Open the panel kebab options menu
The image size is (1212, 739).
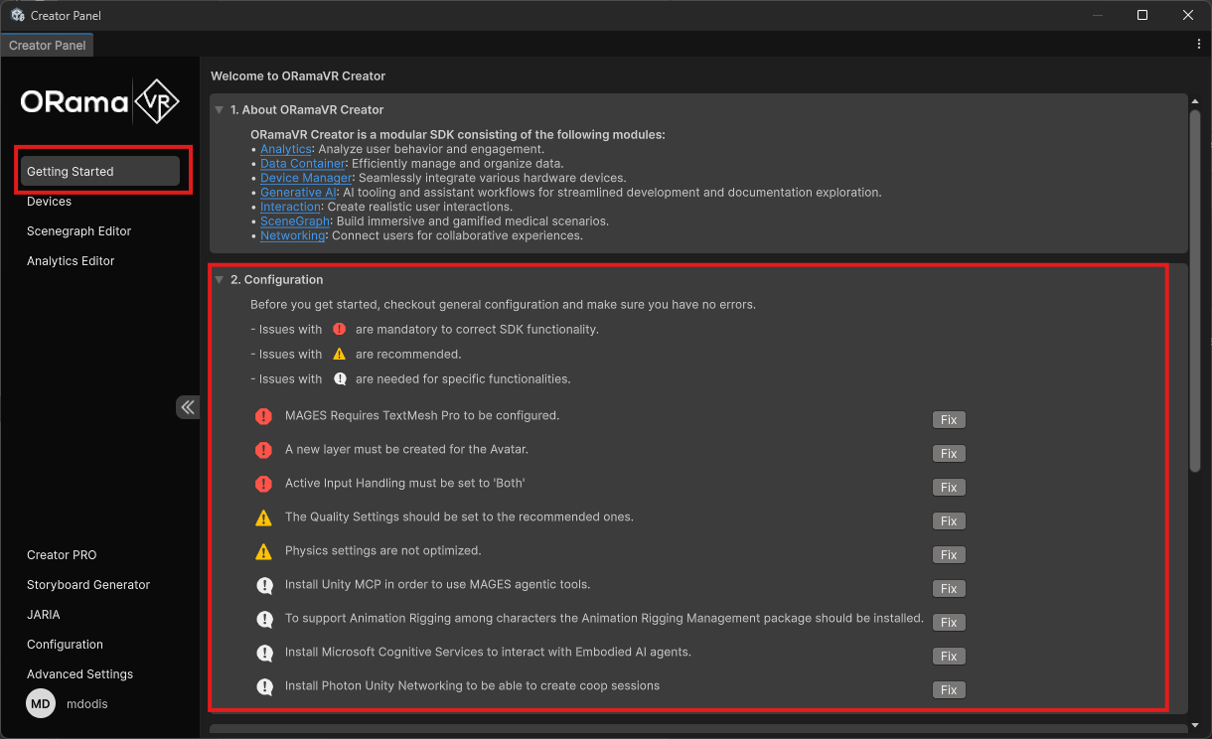1199,45
